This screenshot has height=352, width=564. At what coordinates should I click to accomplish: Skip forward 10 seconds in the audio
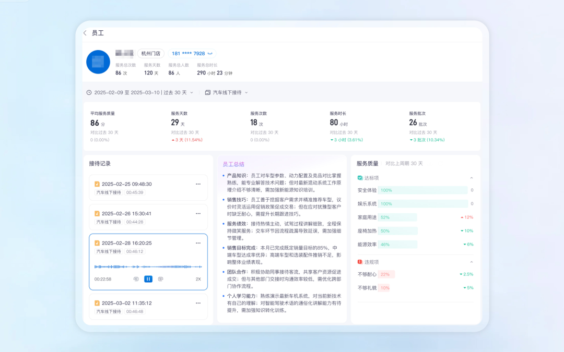160,279
